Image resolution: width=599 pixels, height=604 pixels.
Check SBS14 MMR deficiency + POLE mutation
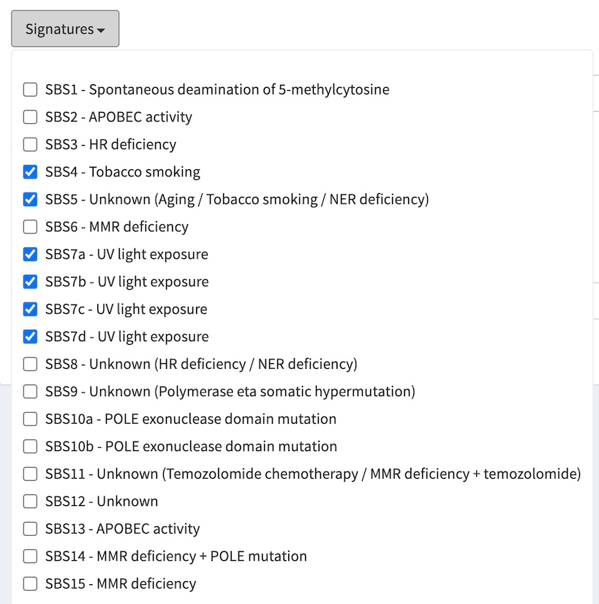[x=30, y=556]
